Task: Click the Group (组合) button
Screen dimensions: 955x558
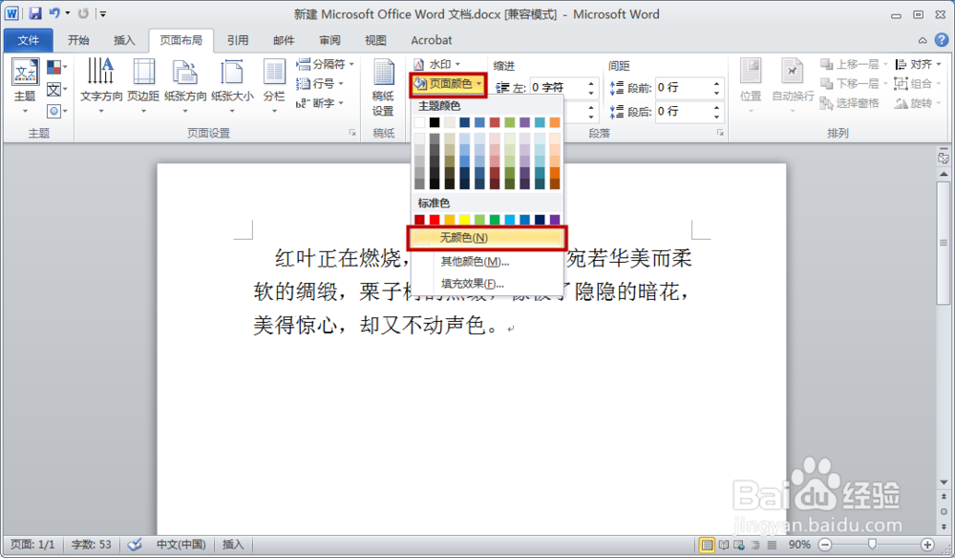Action: pos(918,83)
